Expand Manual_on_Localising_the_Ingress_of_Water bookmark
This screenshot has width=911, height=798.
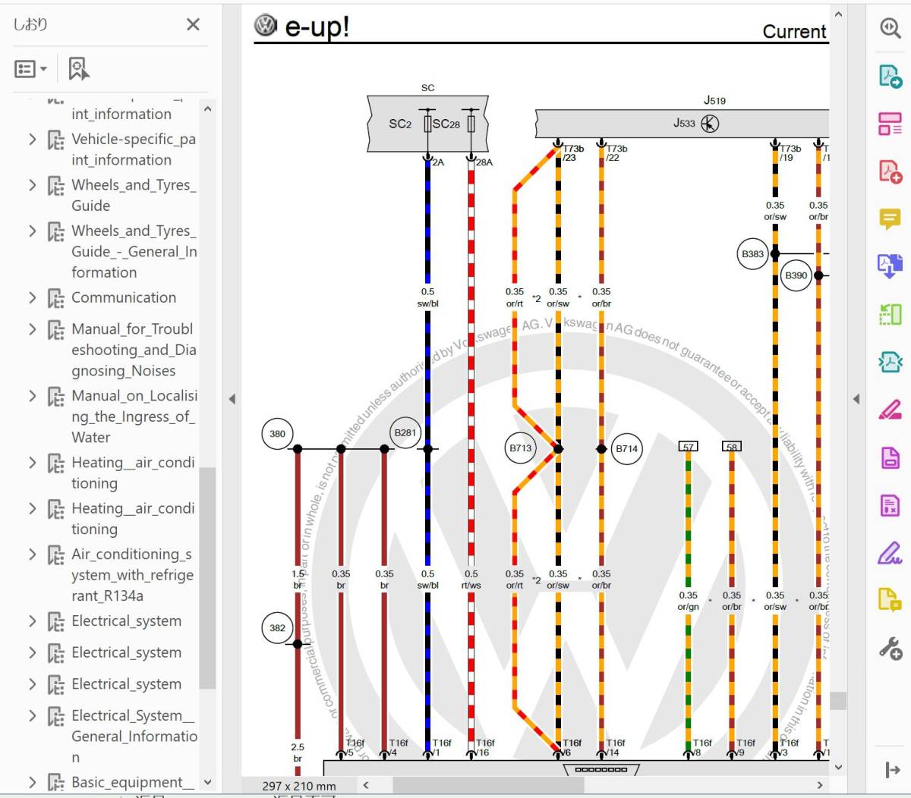32,396
